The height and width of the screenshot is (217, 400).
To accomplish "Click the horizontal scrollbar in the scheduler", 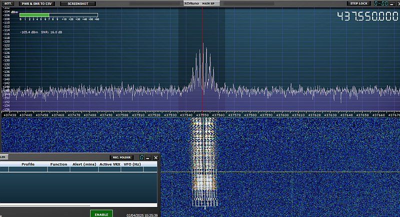I will coord(45,206).
